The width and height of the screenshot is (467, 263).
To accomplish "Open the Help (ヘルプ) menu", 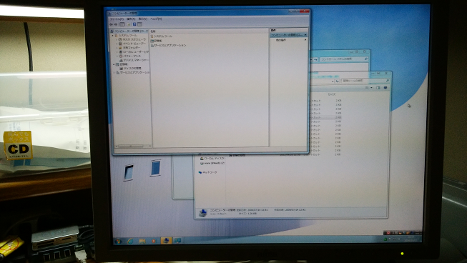I will pyautogui.click(x=156, y=19).
